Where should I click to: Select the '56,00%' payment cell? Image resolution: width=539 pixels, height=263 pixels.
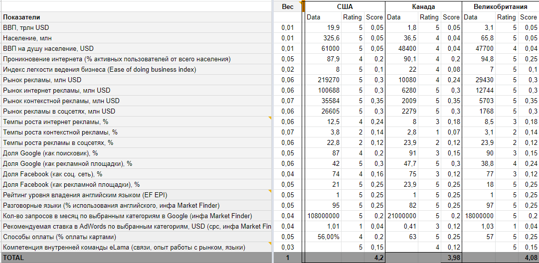(x=324, y=237)
